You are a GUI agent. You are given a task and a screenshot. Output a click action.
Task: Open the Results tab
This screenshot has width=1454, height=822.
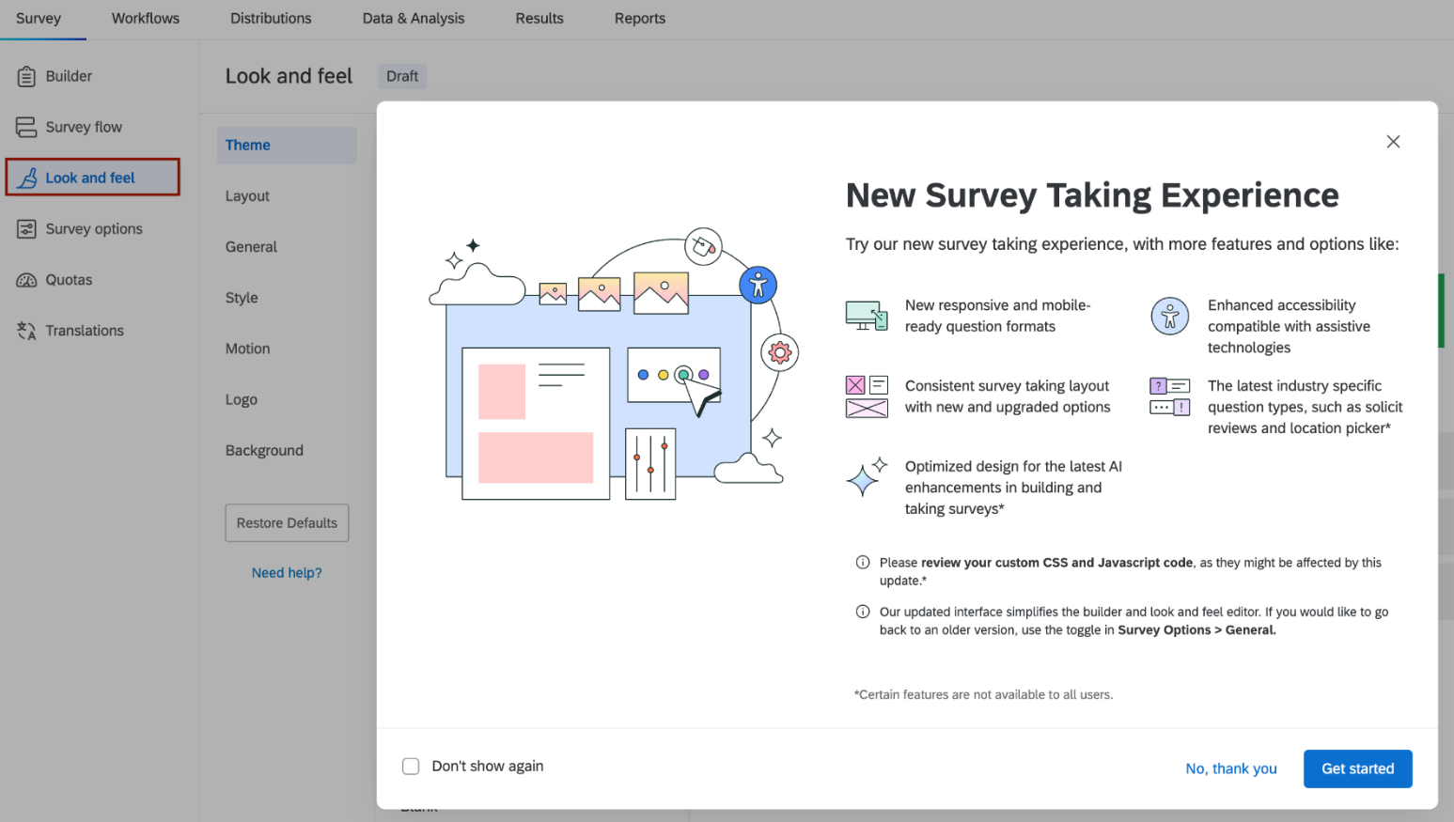click(539, 18)
